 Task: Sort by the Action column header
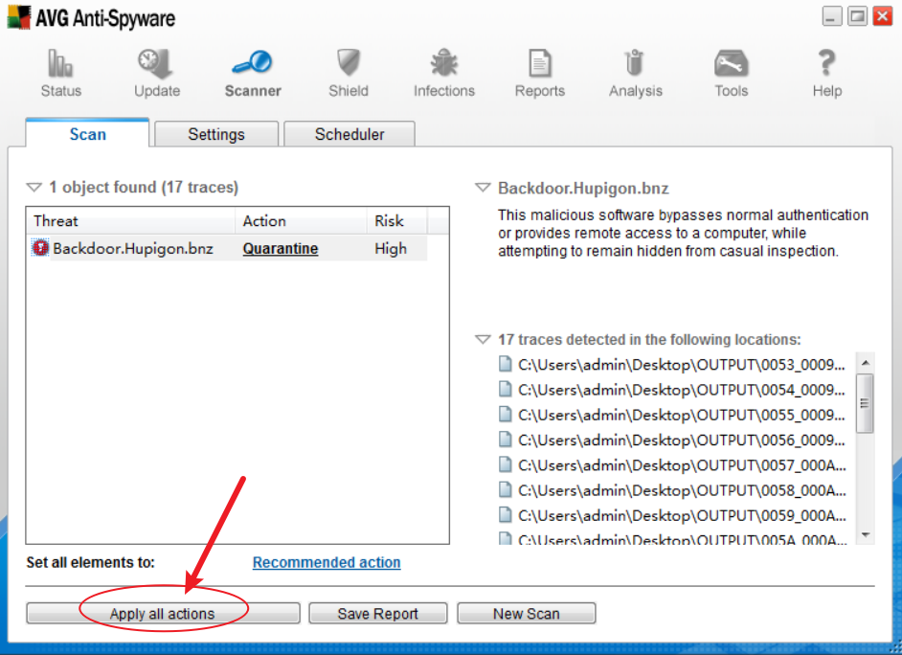click(301, 221)
